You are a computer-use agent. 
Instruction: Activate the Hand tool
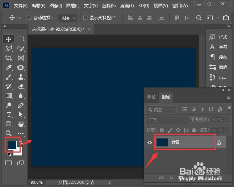coord(21,124)
